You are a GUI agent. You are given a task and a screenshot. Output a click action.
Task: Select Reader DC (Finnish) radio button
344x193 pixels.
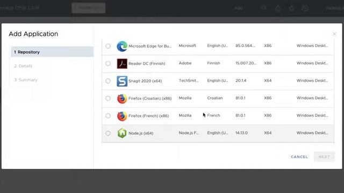(108, 63)
